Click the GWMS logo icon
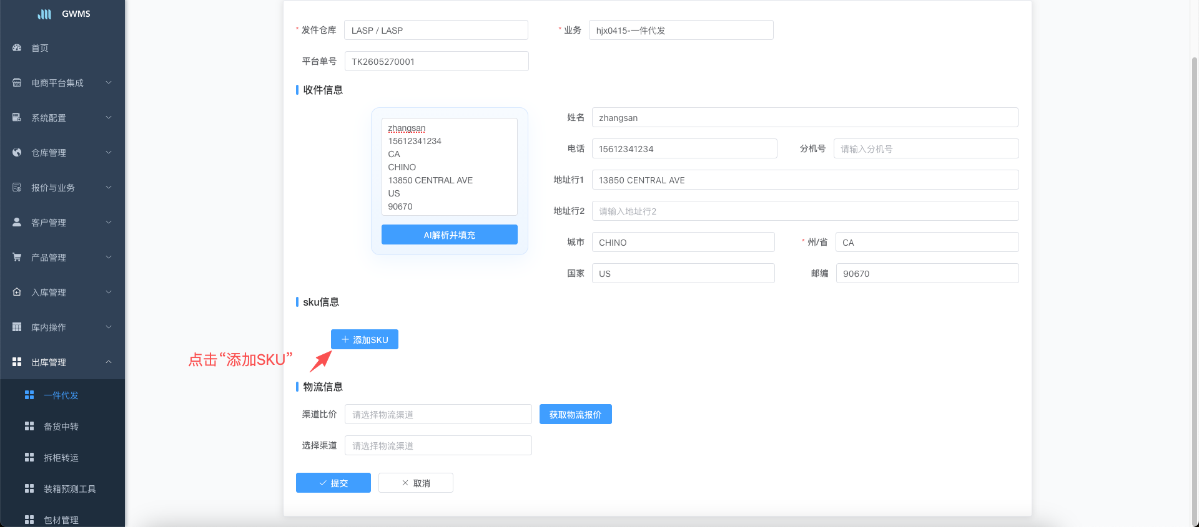 pos(44,14)
